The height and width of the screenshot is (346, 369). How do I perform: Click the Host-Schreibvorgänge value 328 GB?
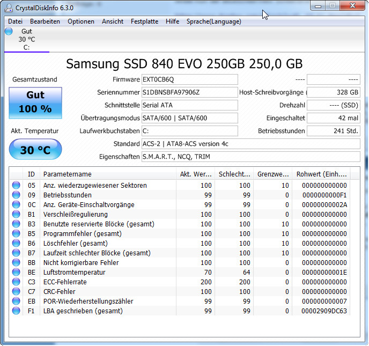[x=334, y=92]
